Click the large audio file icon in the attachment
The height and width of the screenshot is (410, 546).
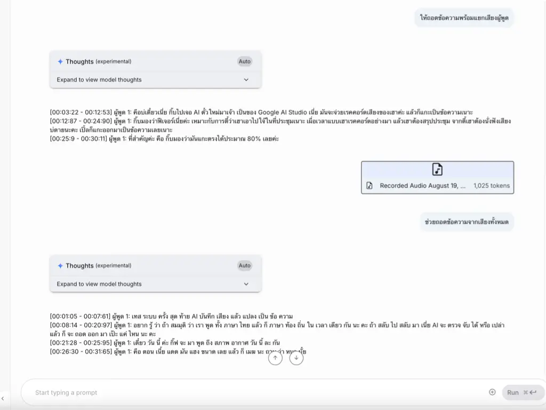click(x=437, y=169)
